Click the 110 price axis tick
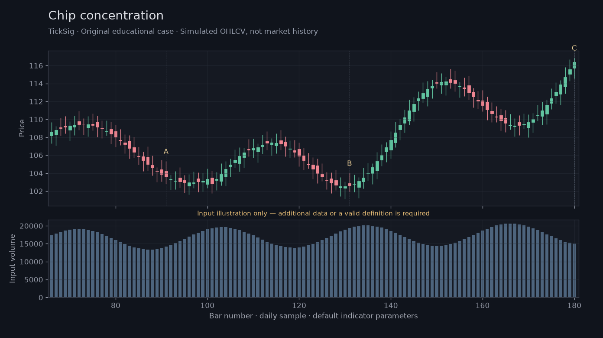This screenshot has height=338, width=603. [x=36, y=120]
